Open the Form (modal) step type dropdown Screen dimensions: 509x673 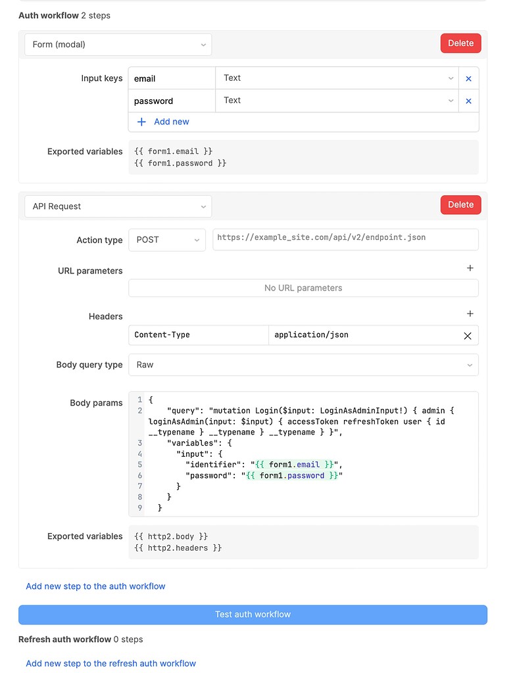tap(118, 43)
